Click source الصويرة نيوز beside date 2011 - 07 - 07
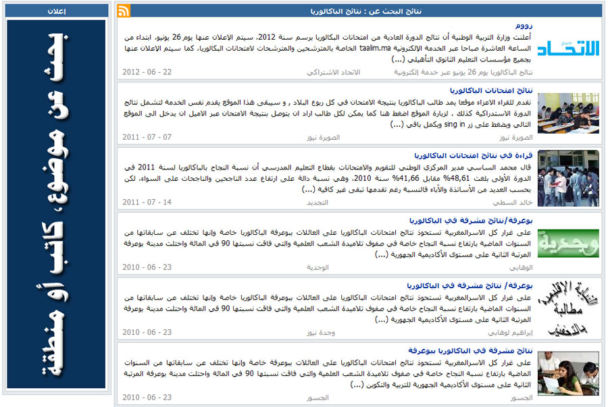Screen dimensions: 608x407 (323, 138)
